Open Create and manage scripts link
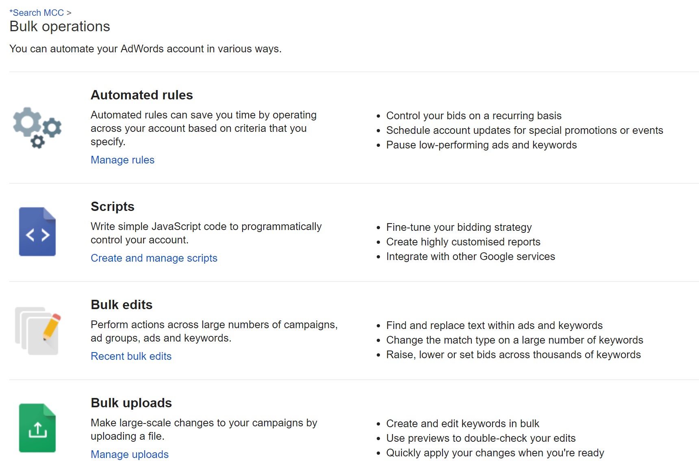The width and height of the screenshot is (699, 473). point(154,258)
